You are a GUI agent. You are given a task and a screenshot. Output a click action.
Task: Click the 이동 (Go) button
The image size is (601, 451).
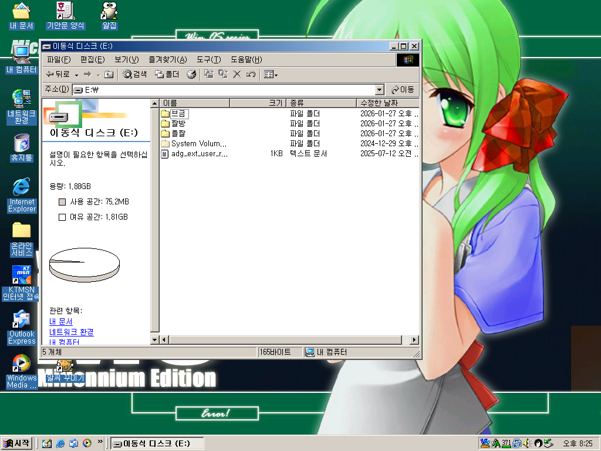[403, 90]
